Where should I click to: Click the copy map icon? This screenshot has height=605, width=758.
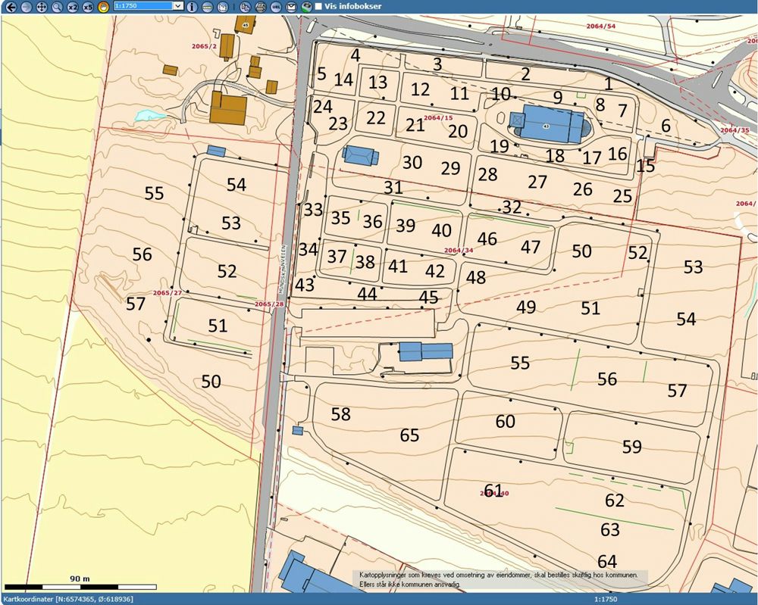[x=245, y=7]
